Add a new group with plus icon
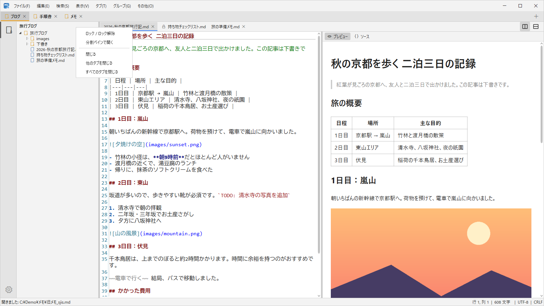The height and width of the screenshot is (306, 544). [x=536, y=16]
